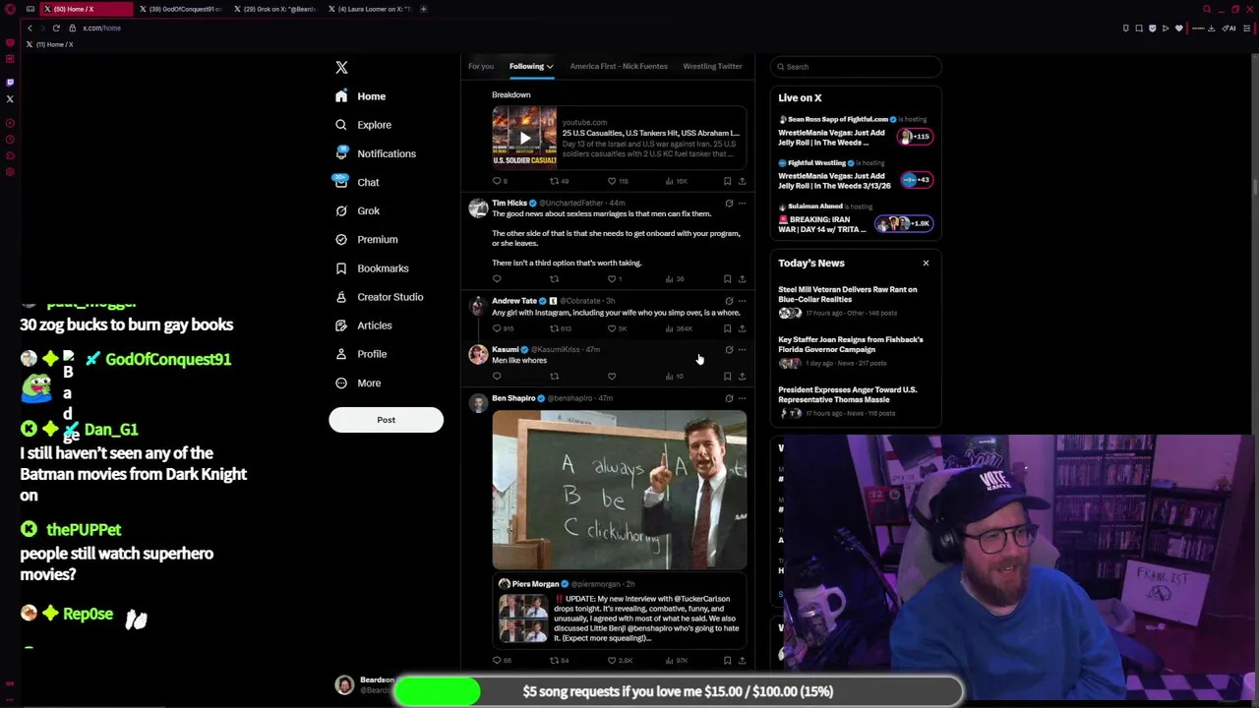Open Ben Shapiro's blackboard image
Viewport: 1259px width, 708px height.
point(620,491)
